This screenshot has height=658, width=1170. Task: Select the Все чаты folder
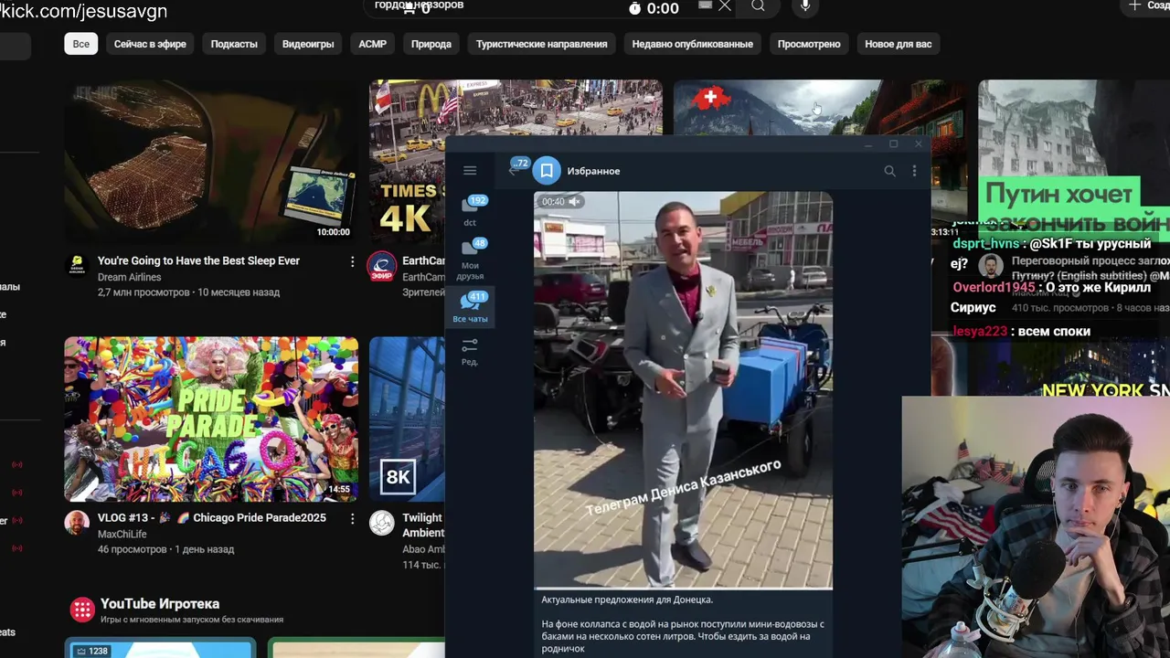[x=470, y=308]
